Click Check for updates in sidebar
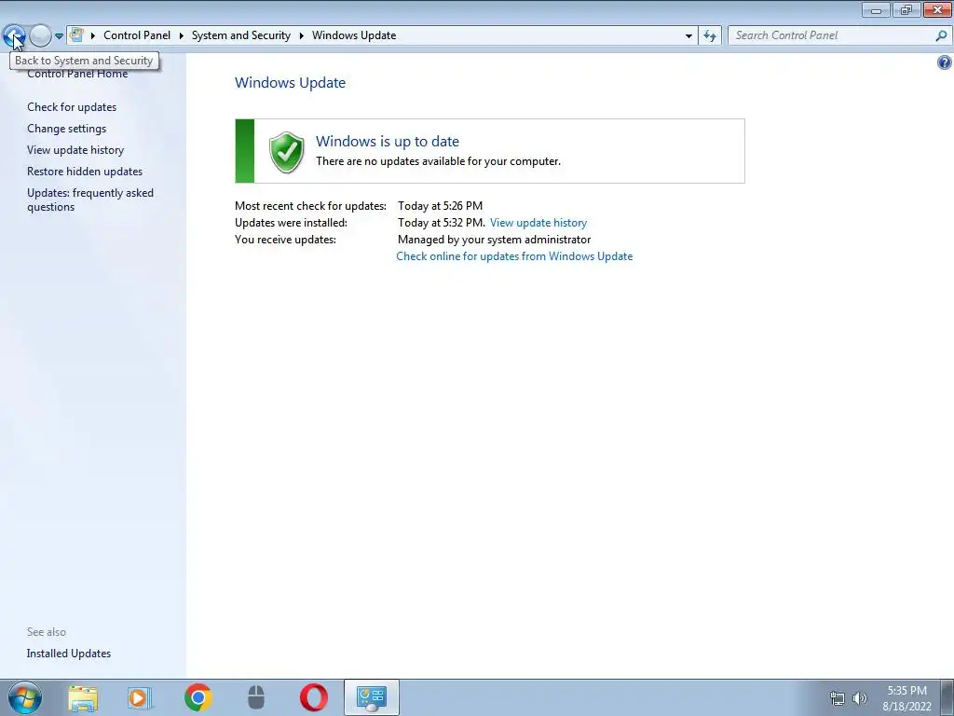The width and height of the screenshot is (954, 716). [x=72, y=107]
